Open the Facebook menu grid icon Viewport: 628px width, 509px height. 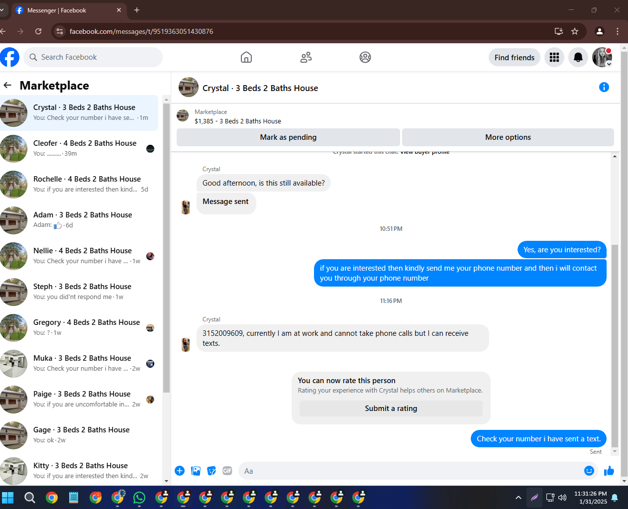pyautogui.click(x=554, y=58)
